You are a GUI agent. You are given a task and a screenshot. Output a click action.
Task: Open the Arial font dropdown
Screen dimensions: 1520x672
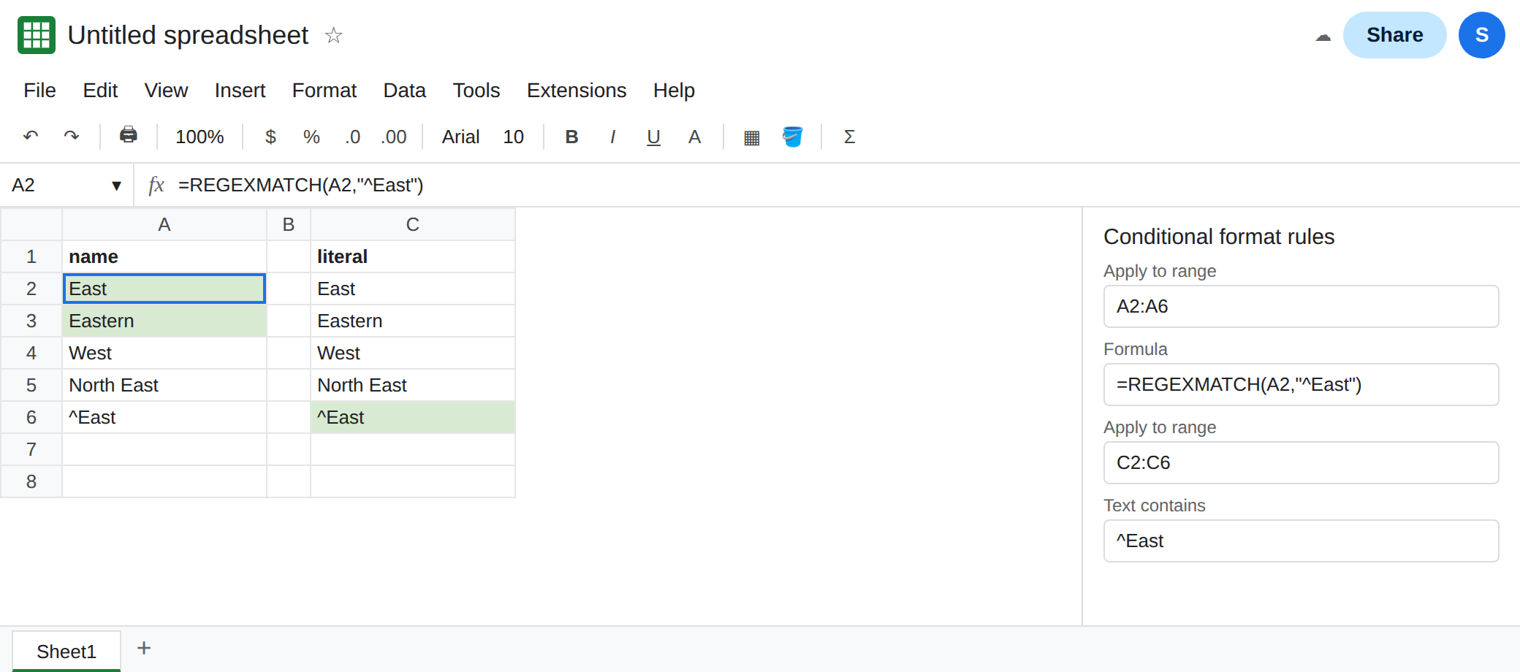tap(460, 137)
